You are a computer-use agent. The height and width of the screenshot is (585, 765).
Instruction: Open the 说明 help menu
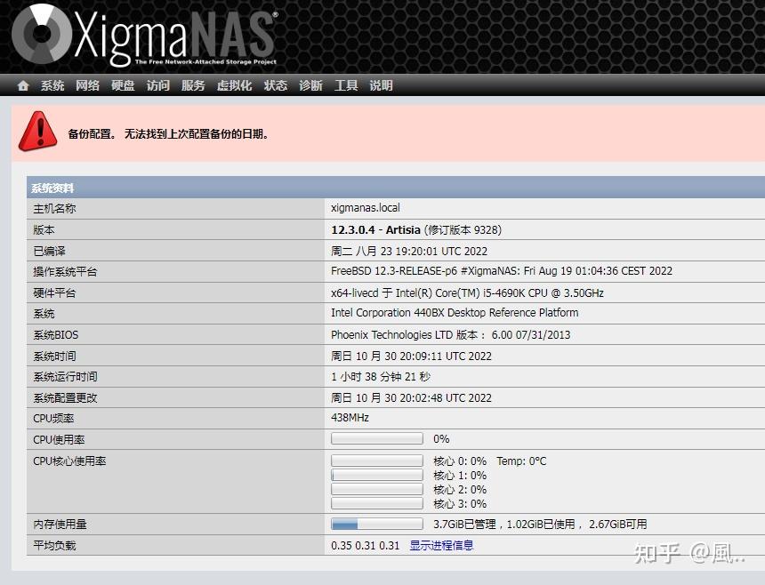[x=380, y=85]
